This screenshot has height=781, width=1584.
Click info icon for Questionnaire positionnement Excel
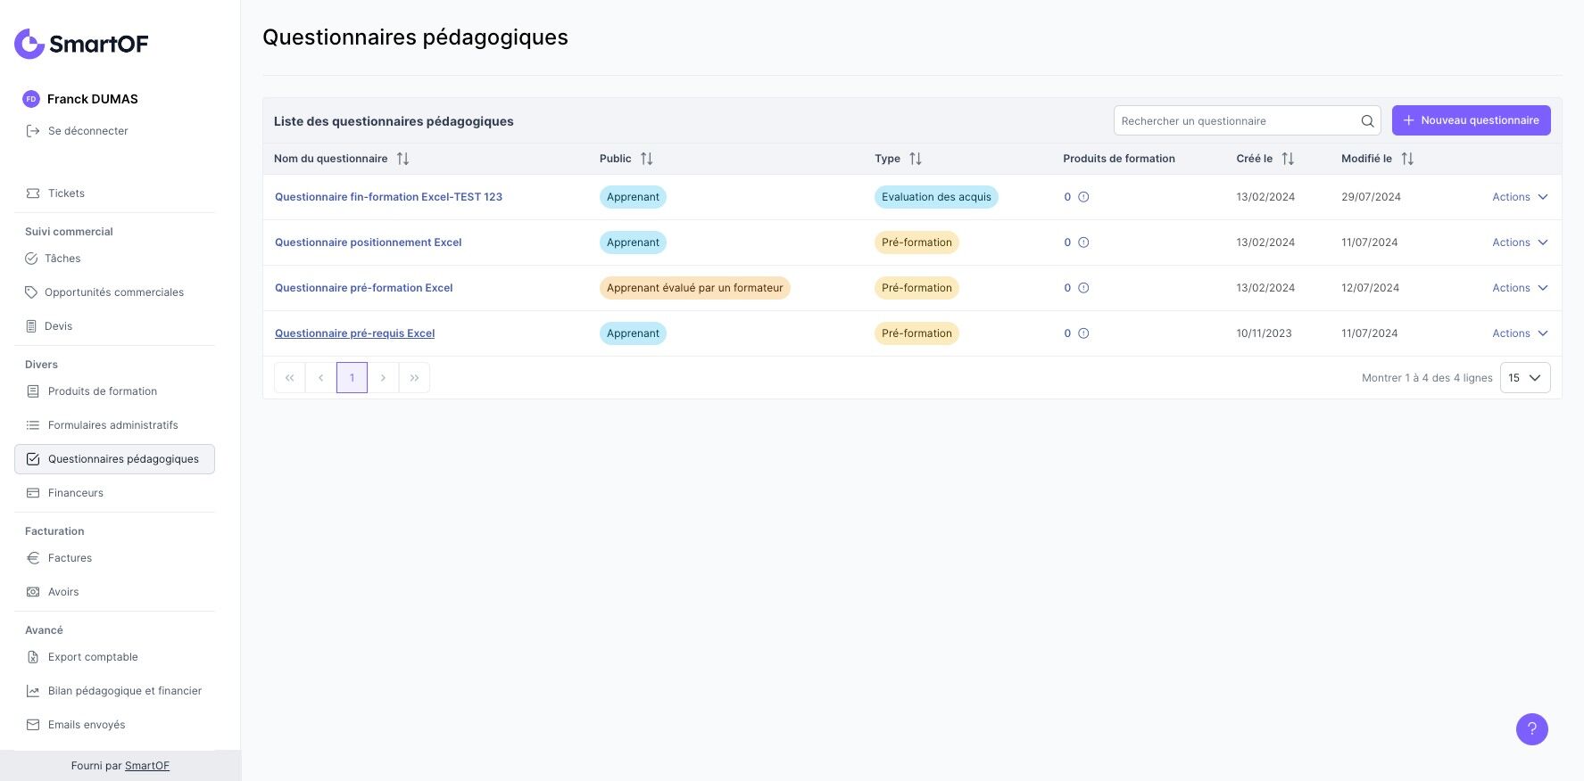(1083, 243)
